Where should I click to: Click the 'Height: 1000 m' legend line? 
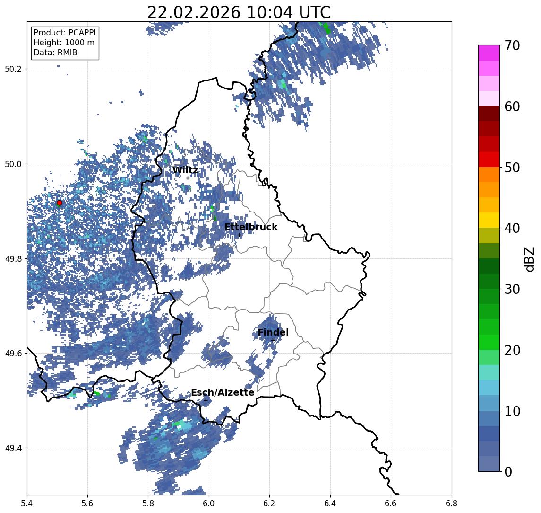click(64, 43)
